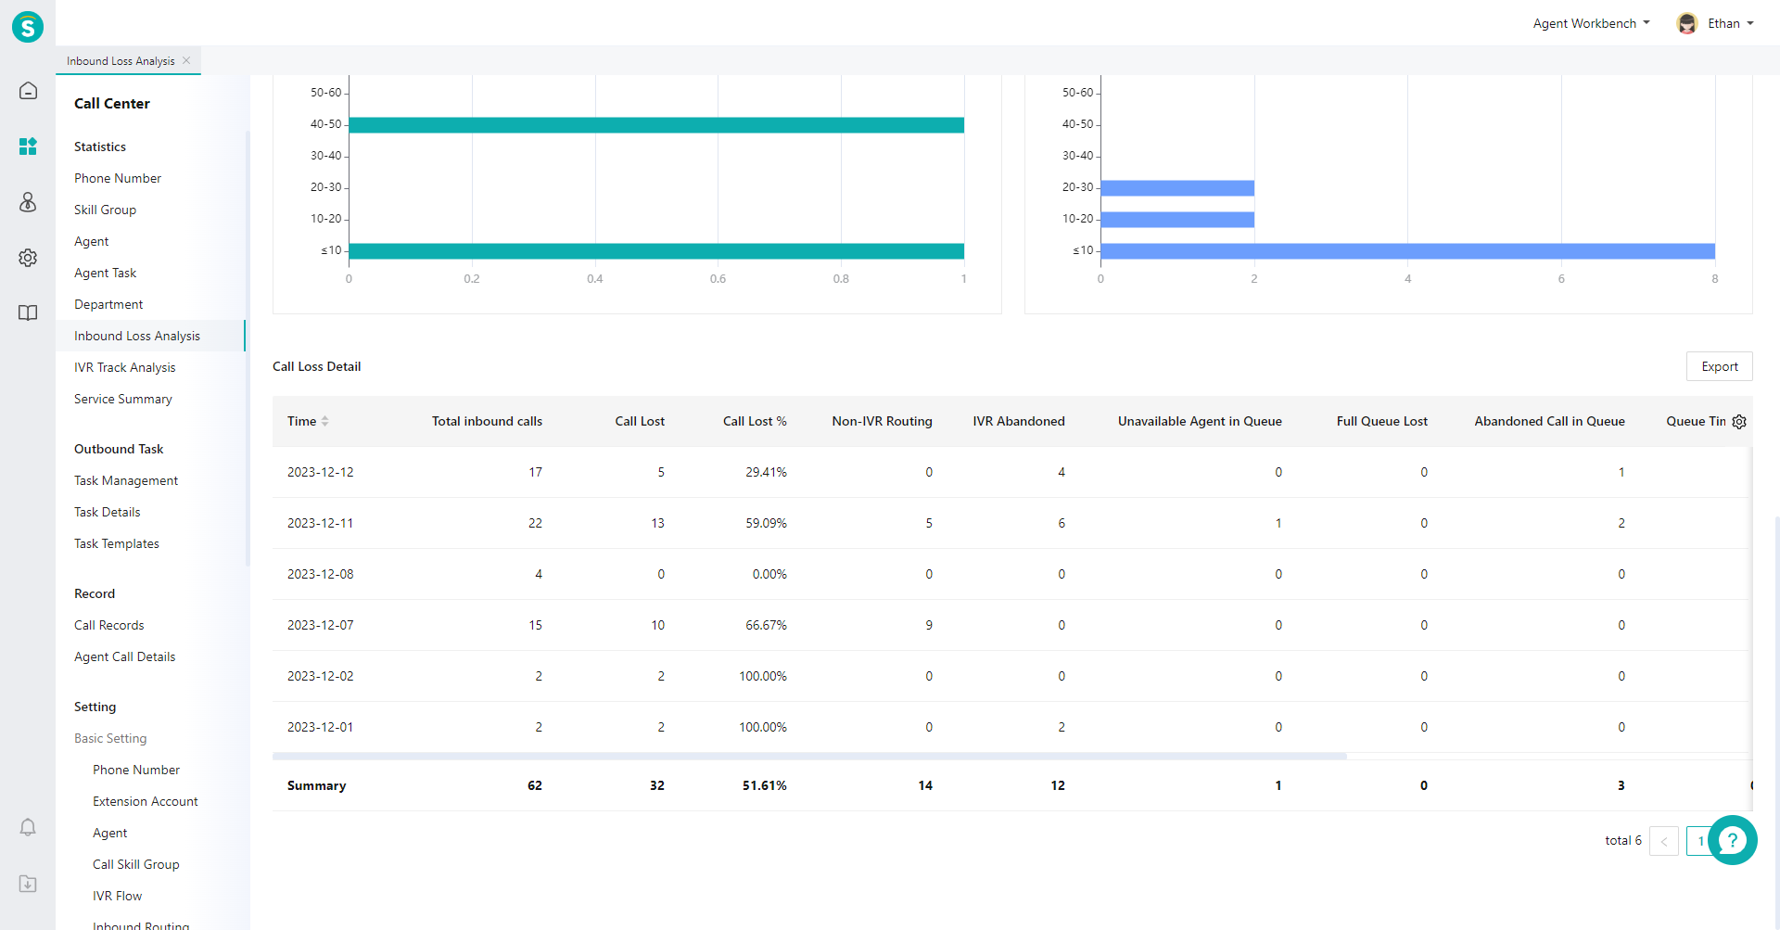Open Call Records
Viewport: 1780px width, 930px height.
click(x=109, y=625)
